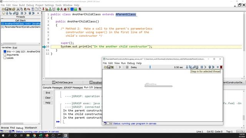246x138 pixels.
Task: Toggle the 'this' variable box
Action: (x=5, y=51)
